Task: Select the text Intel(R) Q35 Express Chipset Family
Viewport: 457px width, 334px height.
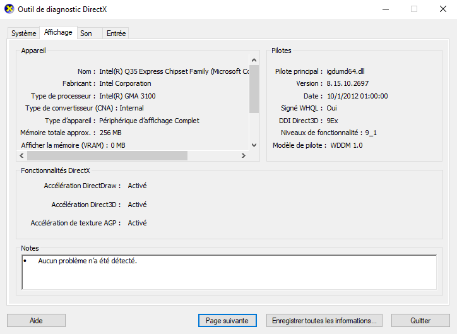Action: [154, 71]
